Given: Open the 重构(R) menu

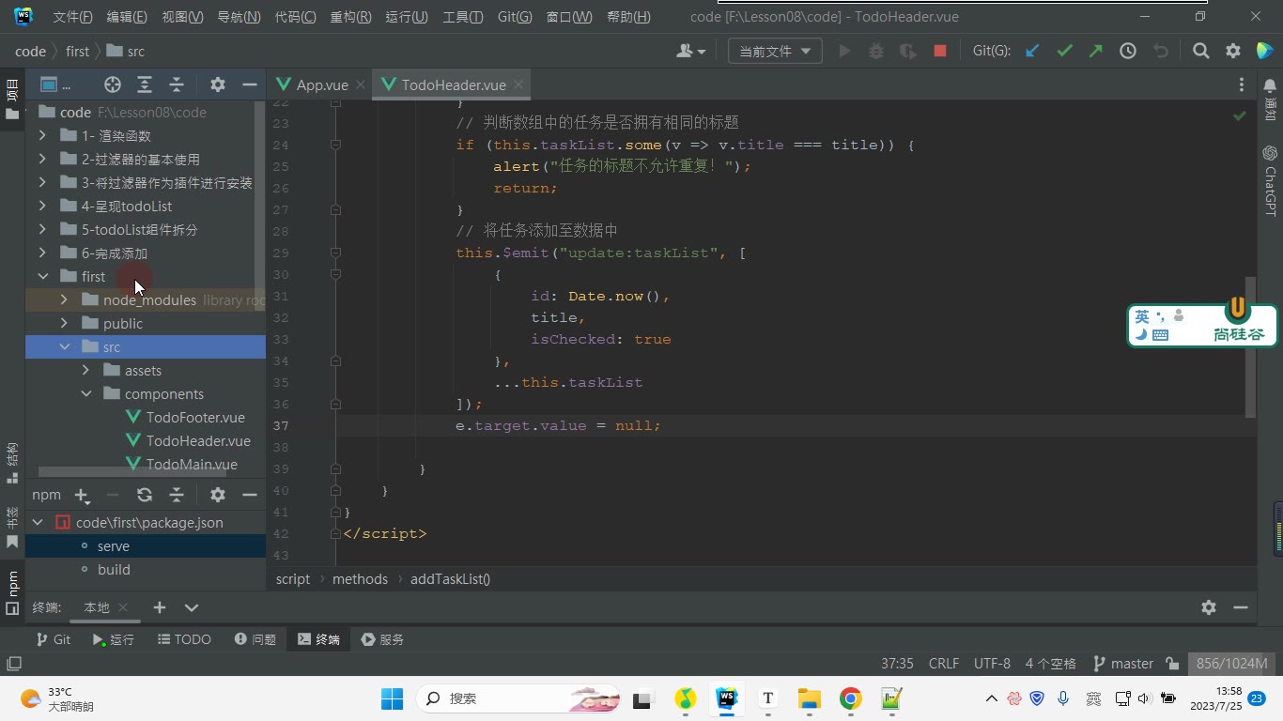Looking at the screenshot, I should (350, 17).
